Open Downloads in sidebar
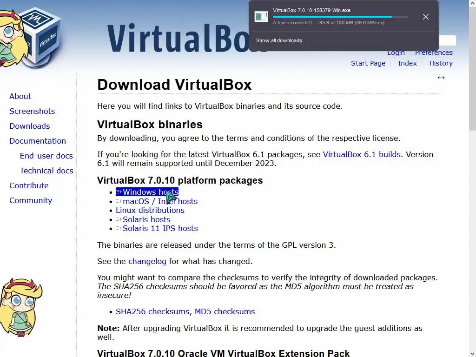476x357 pixels. tap(29, 126)
